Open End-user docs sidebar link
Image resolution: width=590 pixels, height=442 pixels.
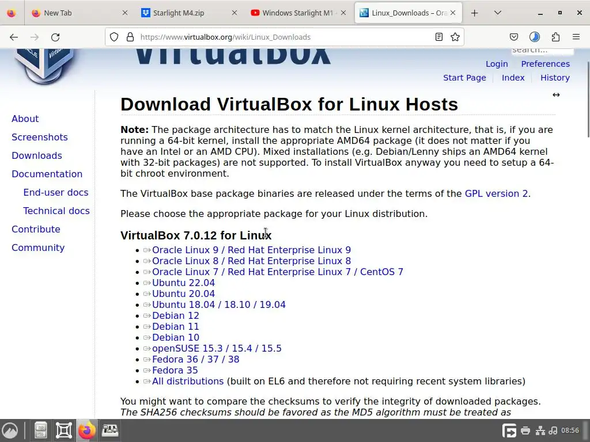coord(56,192)
